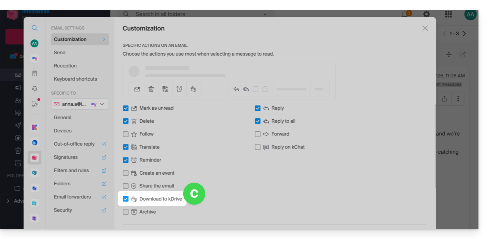Click the trash icon in preview toolbar
Screen dimensions: 489x239
tap(151, 89)
